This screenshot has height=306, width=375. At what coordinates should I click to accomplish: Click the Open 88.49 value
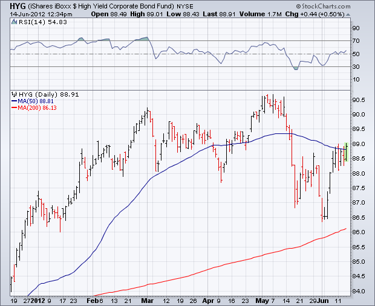coord(109,14)
